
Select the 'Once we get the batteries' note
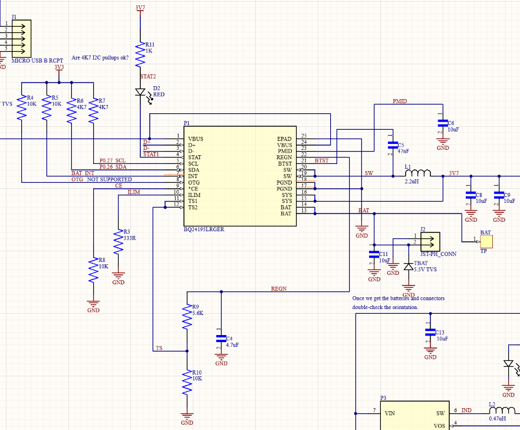[399, 298]
